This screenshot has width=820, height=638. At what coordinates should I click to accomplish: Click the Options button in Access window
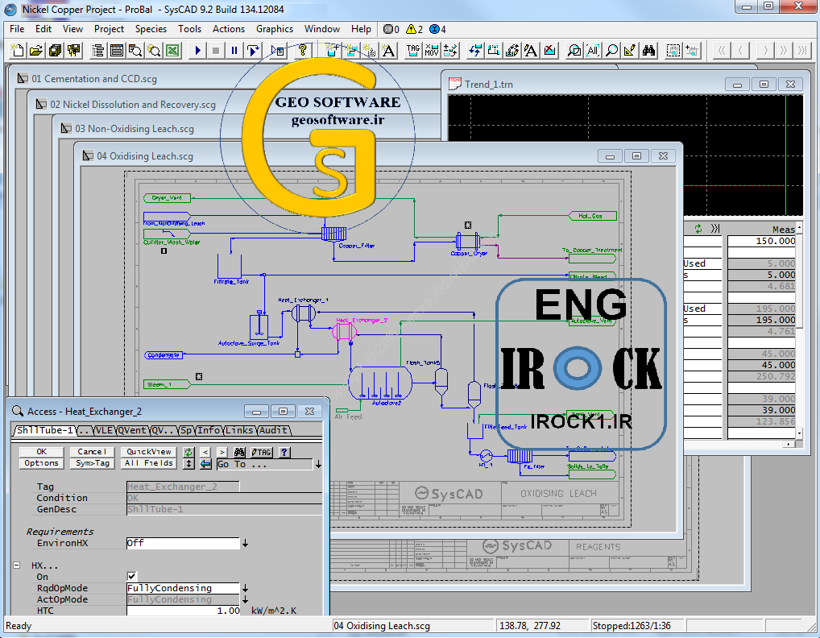point(41,463)
